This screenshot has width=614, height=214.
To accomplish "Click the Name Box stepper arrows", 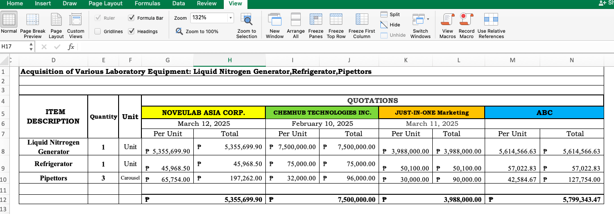I will pyautogui.click(x=31, y=47).
